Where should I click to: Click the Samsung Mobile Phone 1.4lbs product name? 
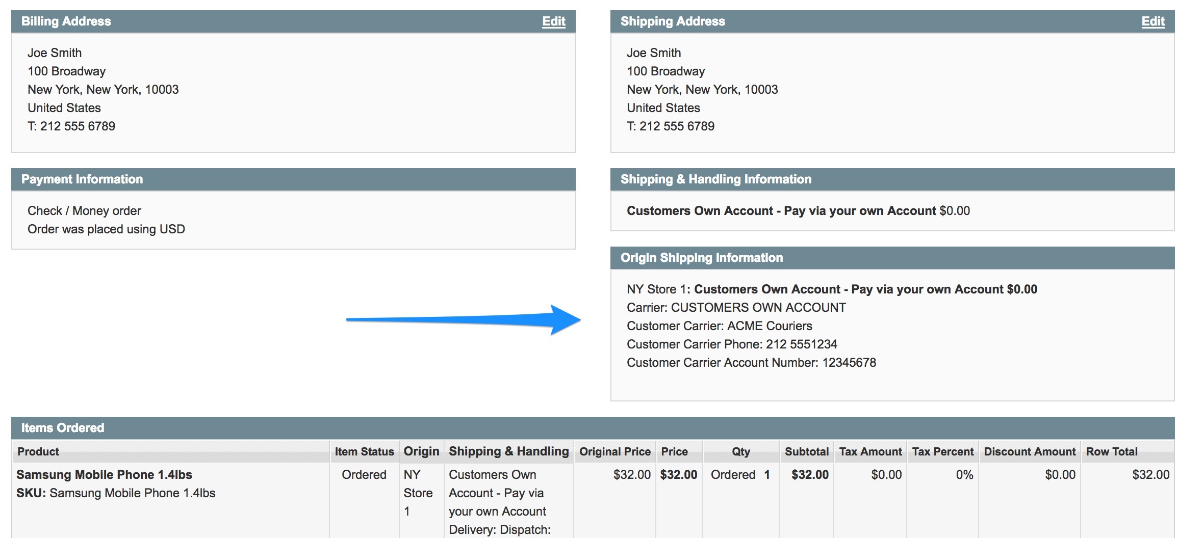click(x=104, y=475)
